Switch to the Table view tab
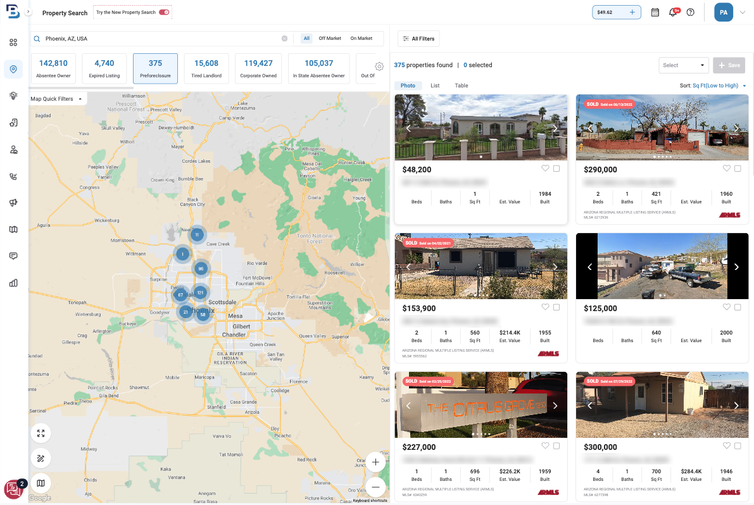754x505 pixels. coord(461,86)
